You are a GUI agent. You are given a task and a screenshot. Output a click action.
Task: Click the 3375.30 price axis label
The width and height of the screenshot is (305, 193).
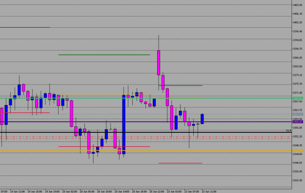pyautogui.click(x=298, y=84)
